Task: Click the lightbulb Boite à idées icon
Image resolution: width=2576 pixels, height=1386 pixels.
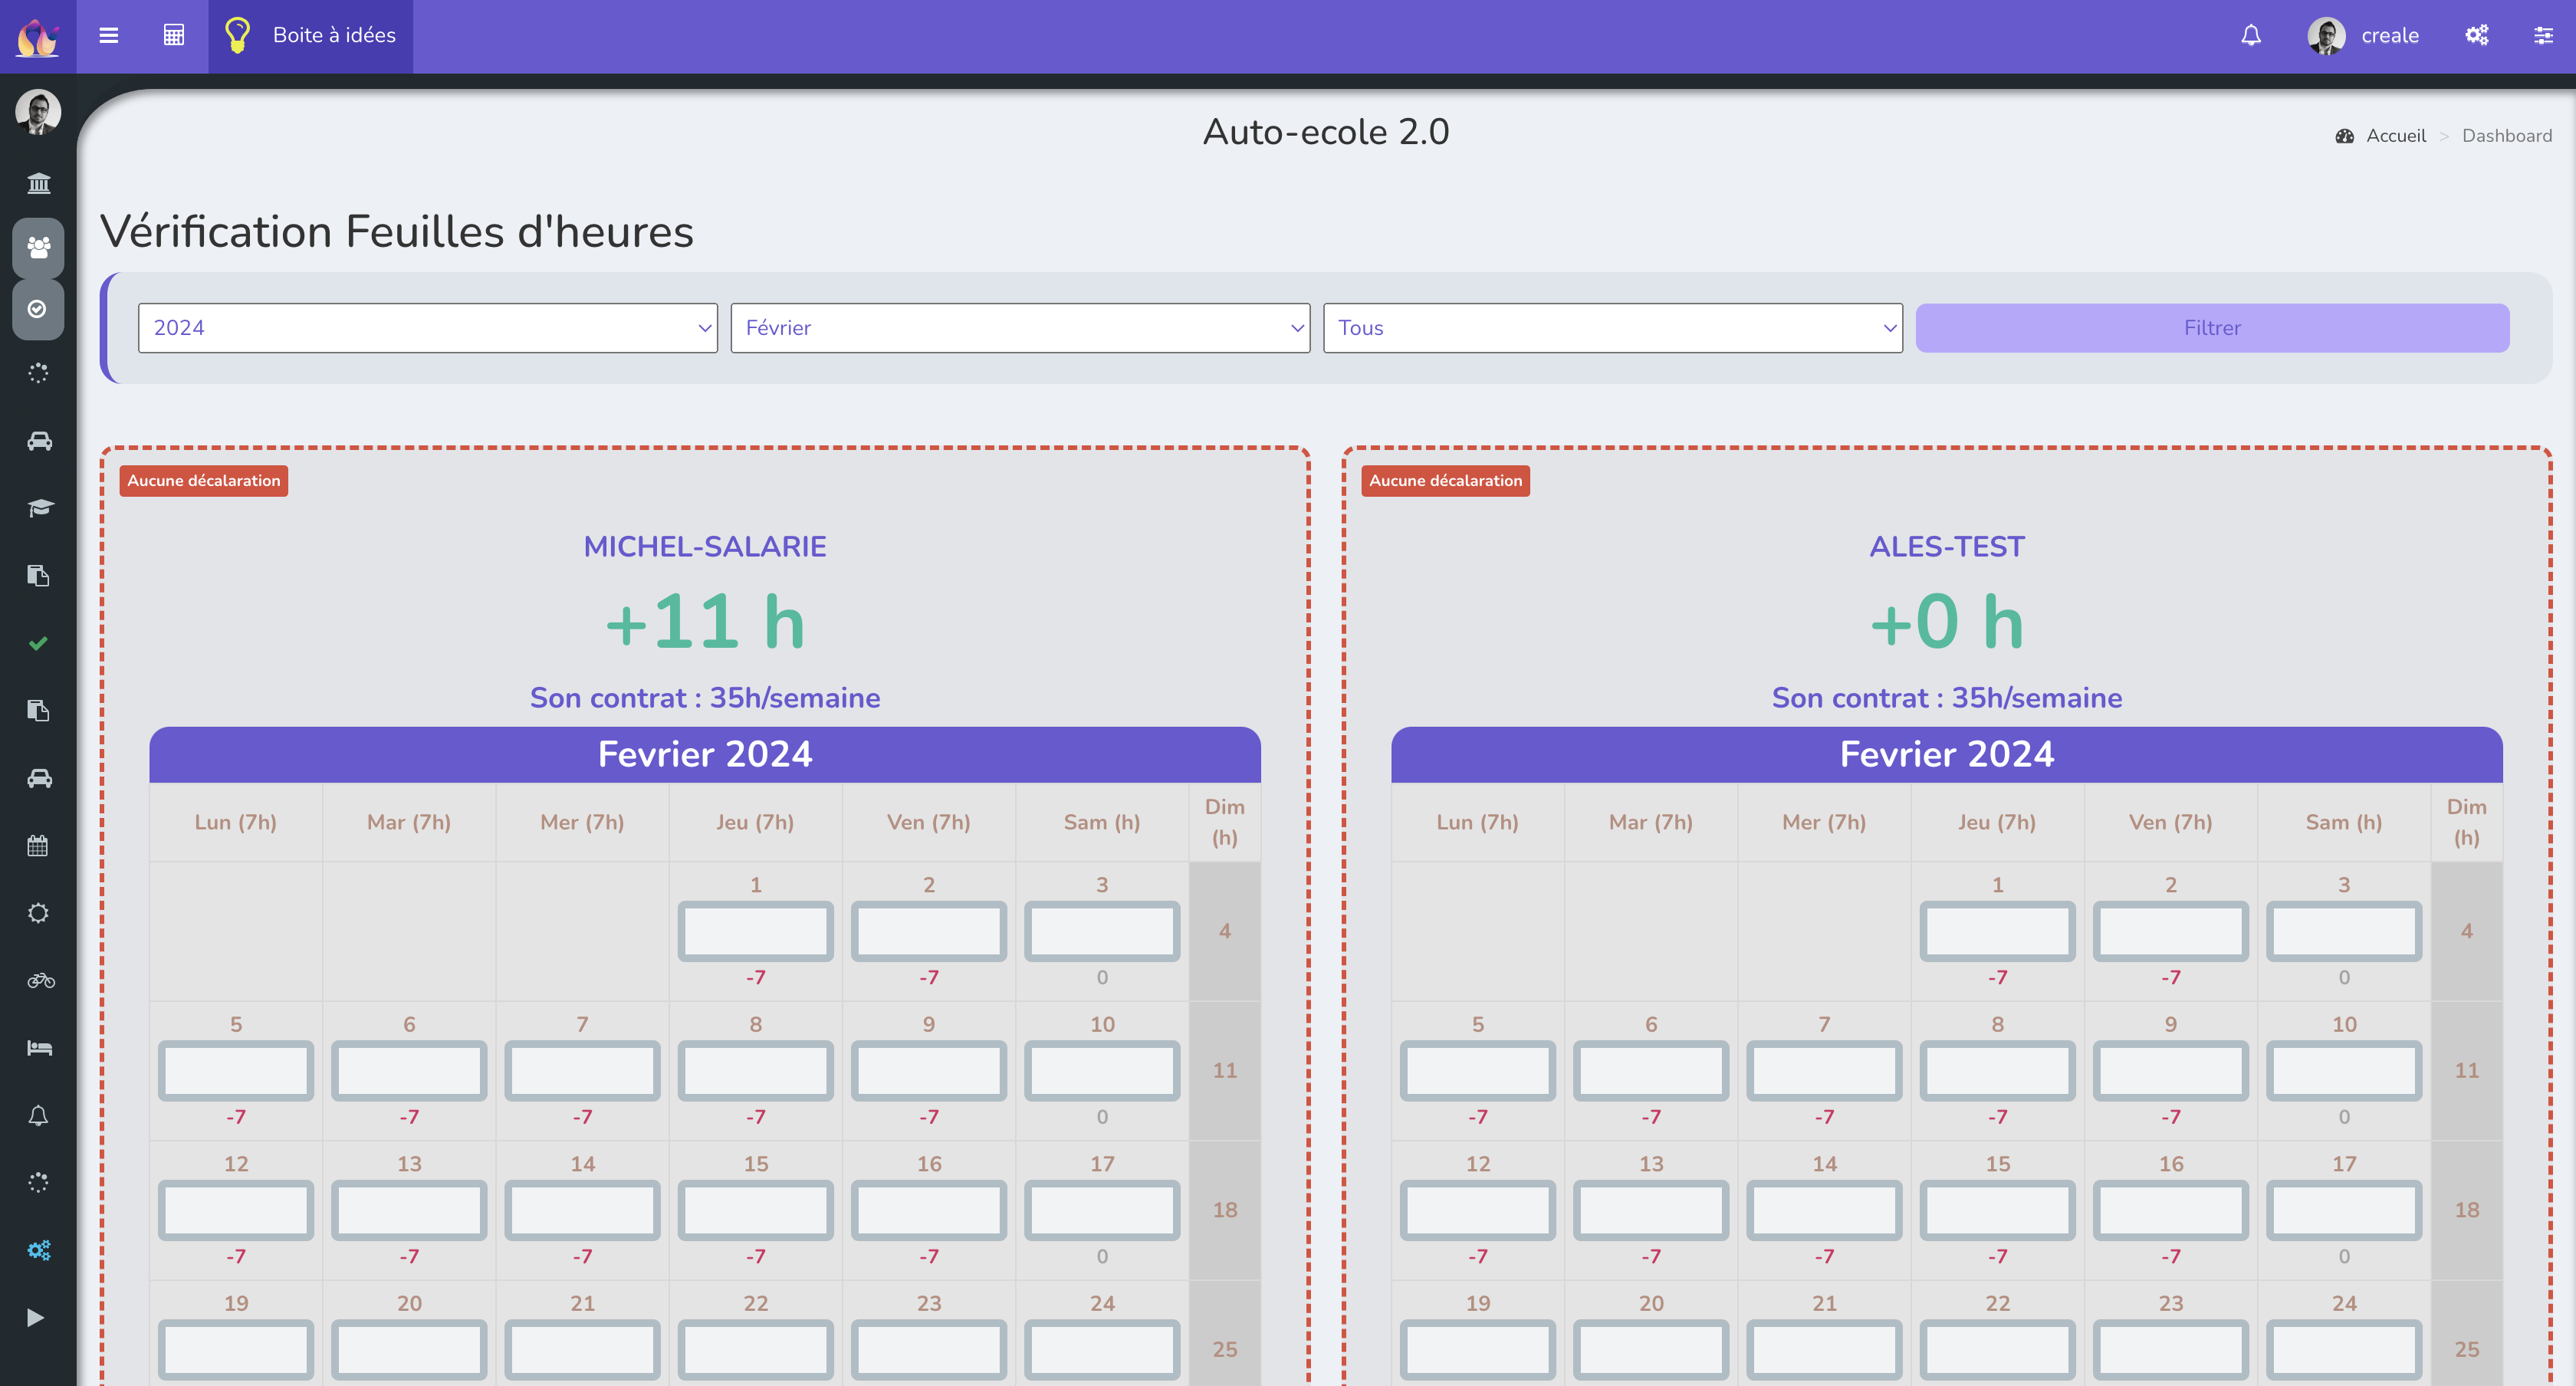Action: point(237,35)
